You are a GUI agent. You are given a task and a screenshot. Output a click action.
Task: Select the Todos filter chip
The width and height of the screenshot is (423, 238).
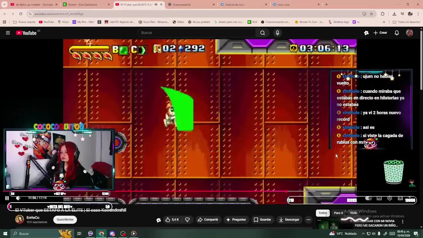323,213
